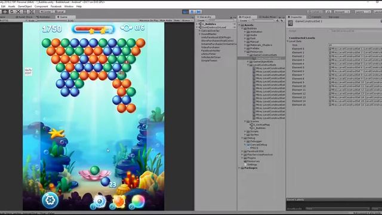Select the PlayServicesResolver folder
The height and width of the screenshot is (215, 382).
point(258,155)
